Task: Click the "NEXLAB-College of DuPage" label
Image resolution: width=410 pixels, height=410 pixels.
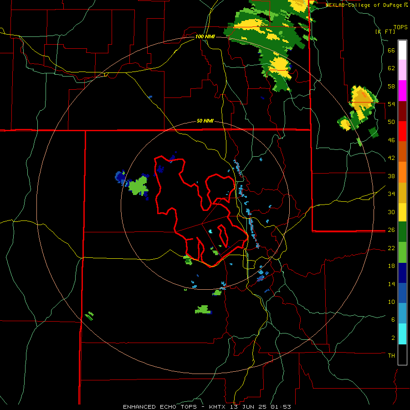Action: (364, 5)
